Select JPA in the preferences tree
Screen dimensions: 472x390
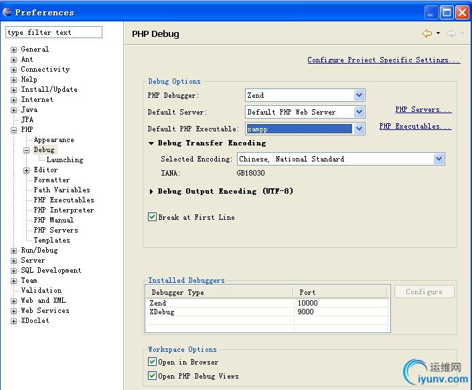(27, 120)
